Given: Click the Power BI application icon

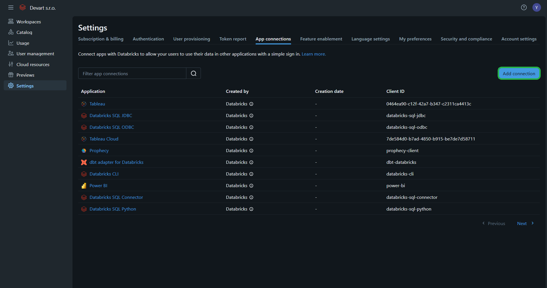Looking at the screenshot, I should (x=84, y=186).
